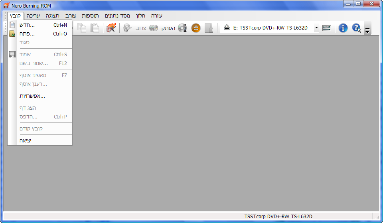Click the קובץ קודם (Previous file) menu entry

pyautogui.click(x=40, y=129)
